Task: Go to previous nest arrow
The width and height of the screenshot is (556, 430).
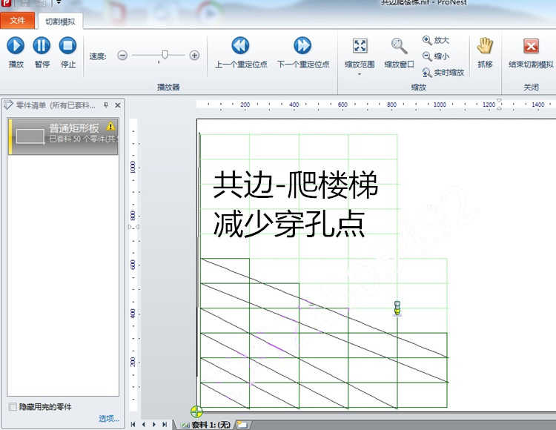Action: click(143, 424)
